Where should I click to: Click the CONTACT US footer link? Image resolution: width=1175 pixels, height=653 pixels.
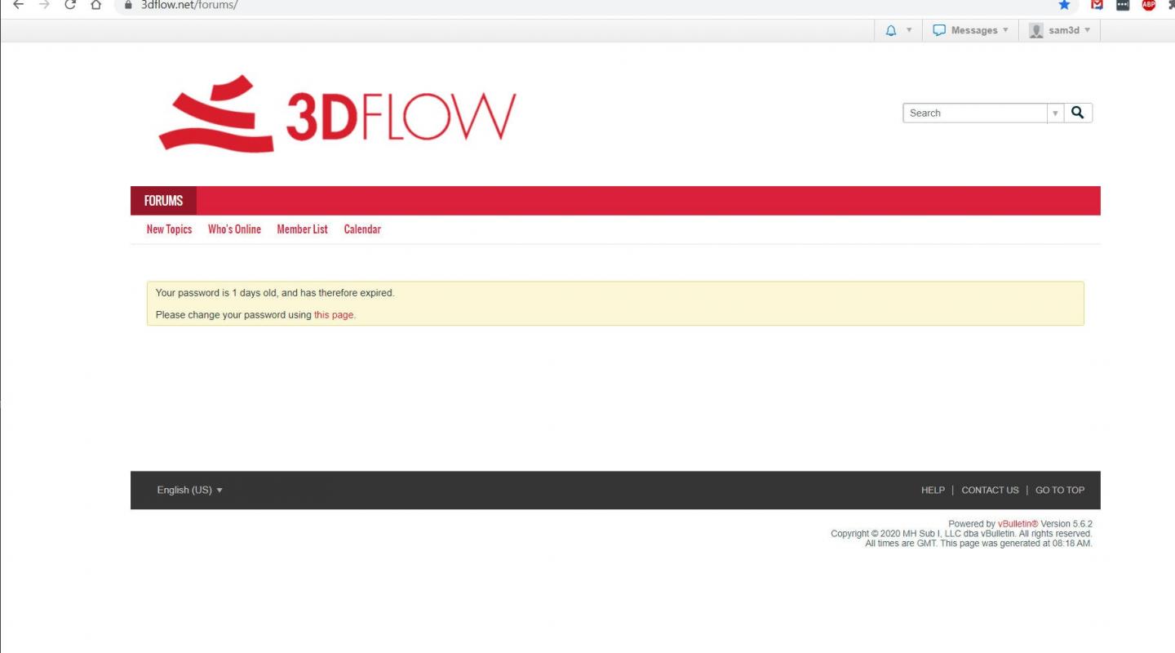point(990,491)
